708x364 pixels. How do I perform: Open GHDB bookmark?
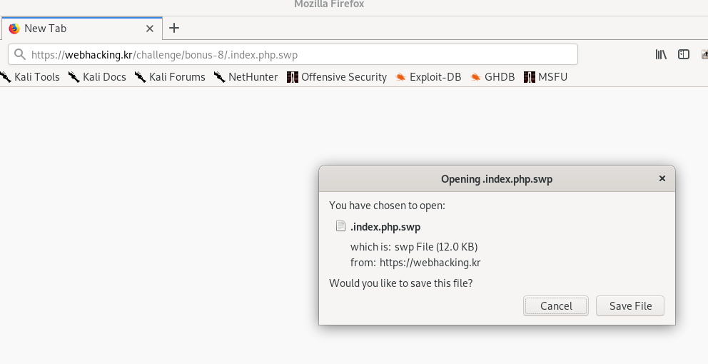pos(492,77)
